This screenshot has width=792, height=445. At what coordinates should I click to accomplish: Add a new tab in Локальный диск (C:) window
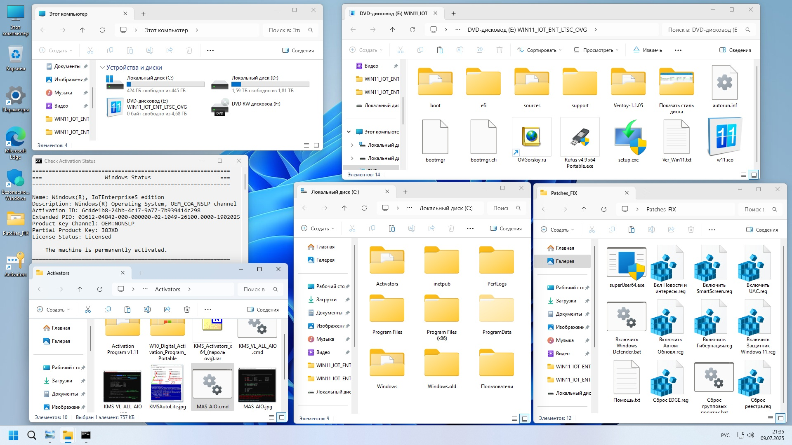405,192
